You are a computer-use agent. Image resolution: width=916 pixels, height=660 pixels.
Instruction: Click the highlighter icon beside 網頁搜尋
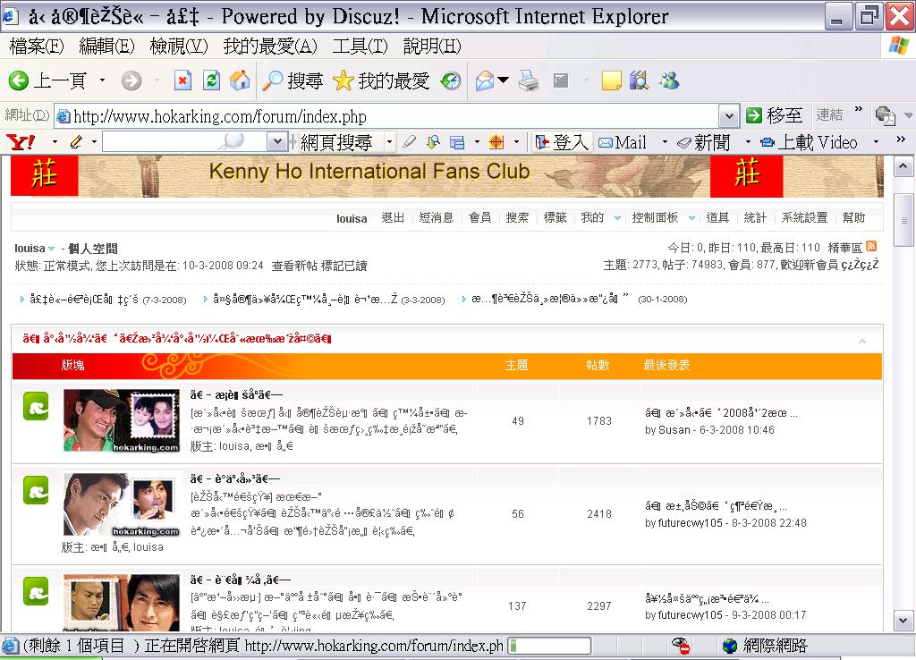point(410,142)
